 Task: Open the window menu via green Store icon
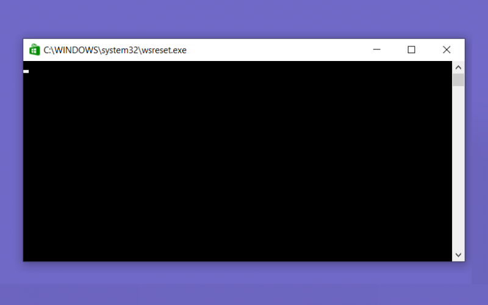point(35,50)
